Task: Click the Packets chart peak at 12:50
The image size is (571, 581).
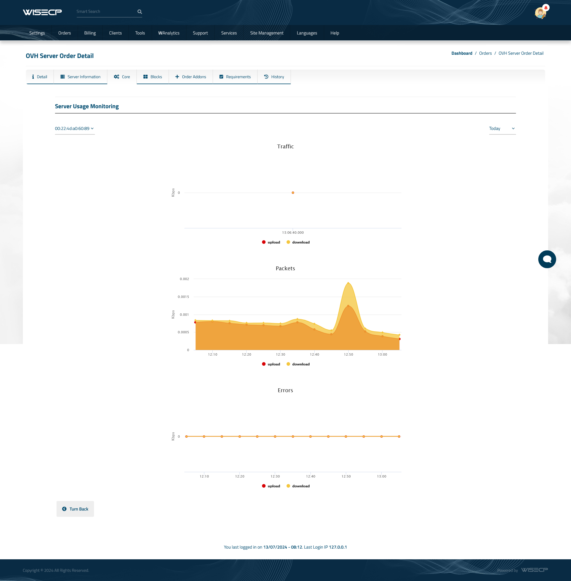Action: [348, 283]
